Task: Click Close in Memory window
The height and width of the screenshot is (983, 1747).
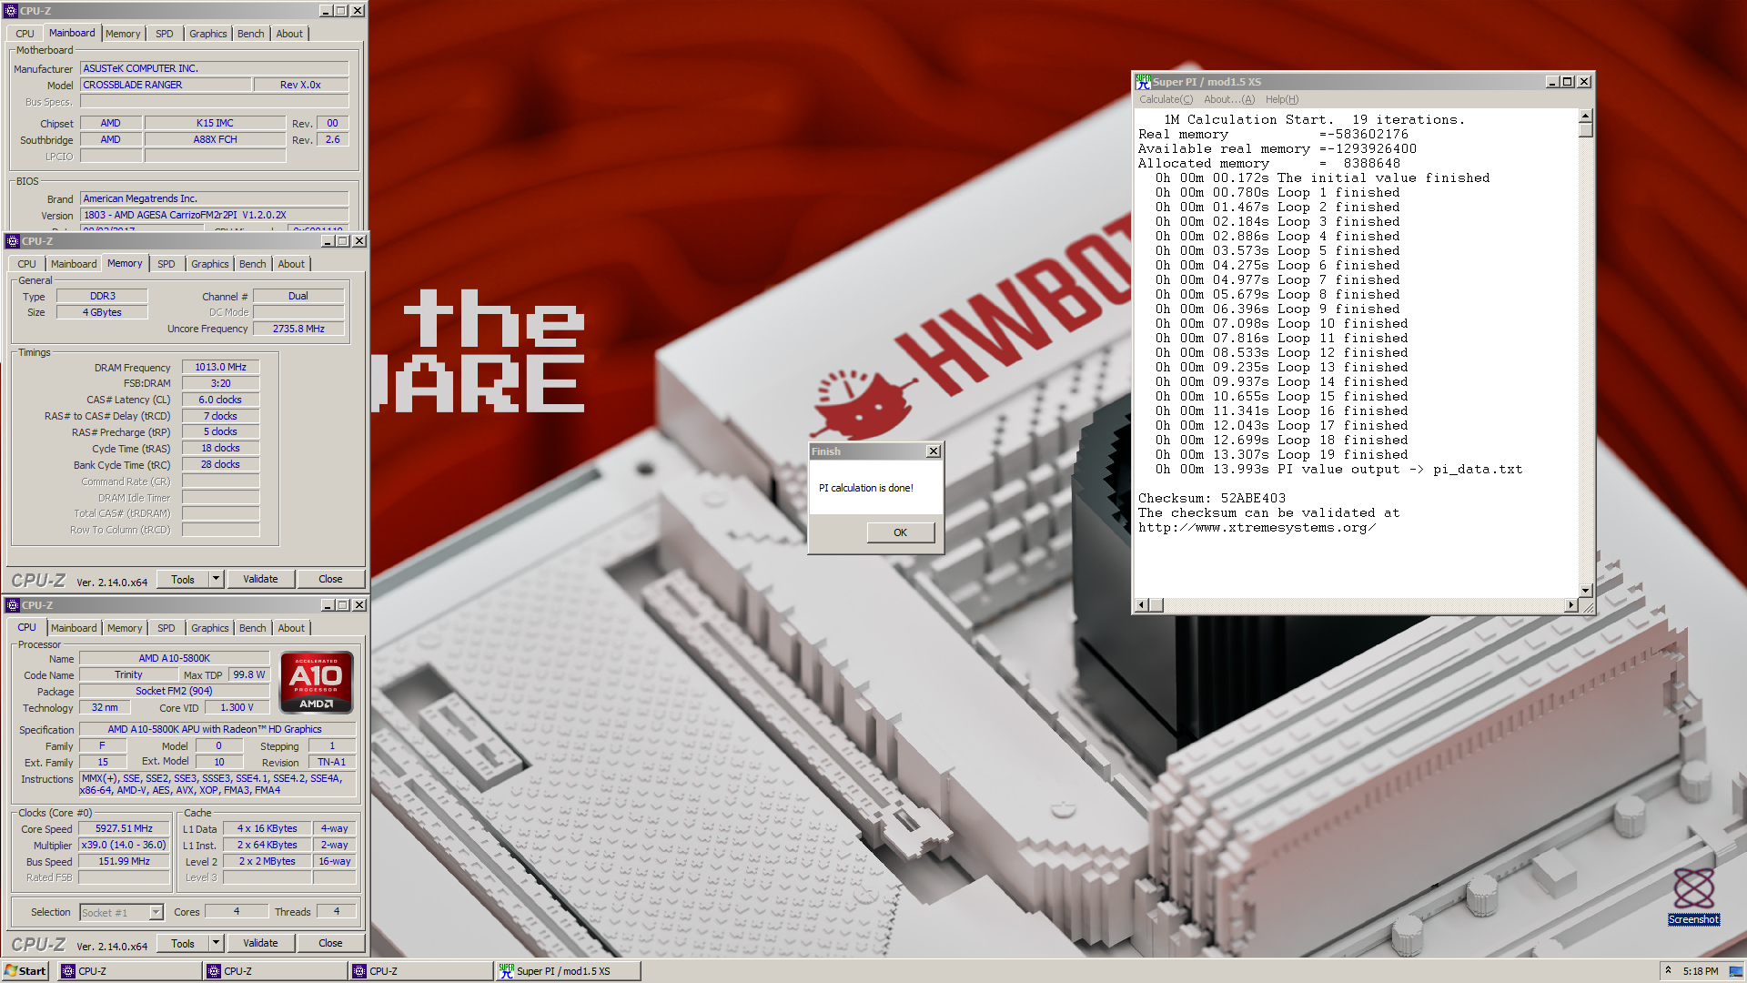Action: tap(330, 579)
